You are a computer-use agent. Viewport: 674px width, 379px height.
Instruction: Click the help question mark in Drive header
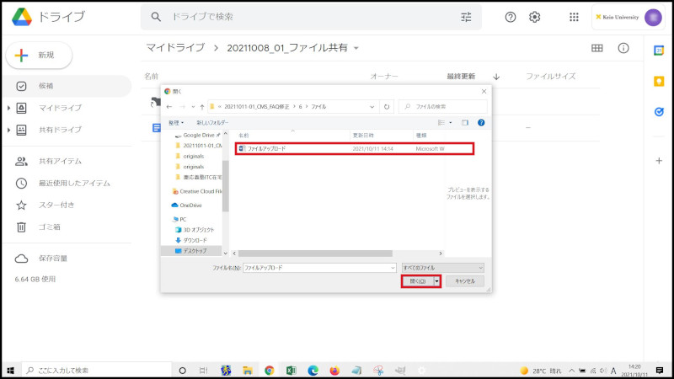tap(510, 17)
